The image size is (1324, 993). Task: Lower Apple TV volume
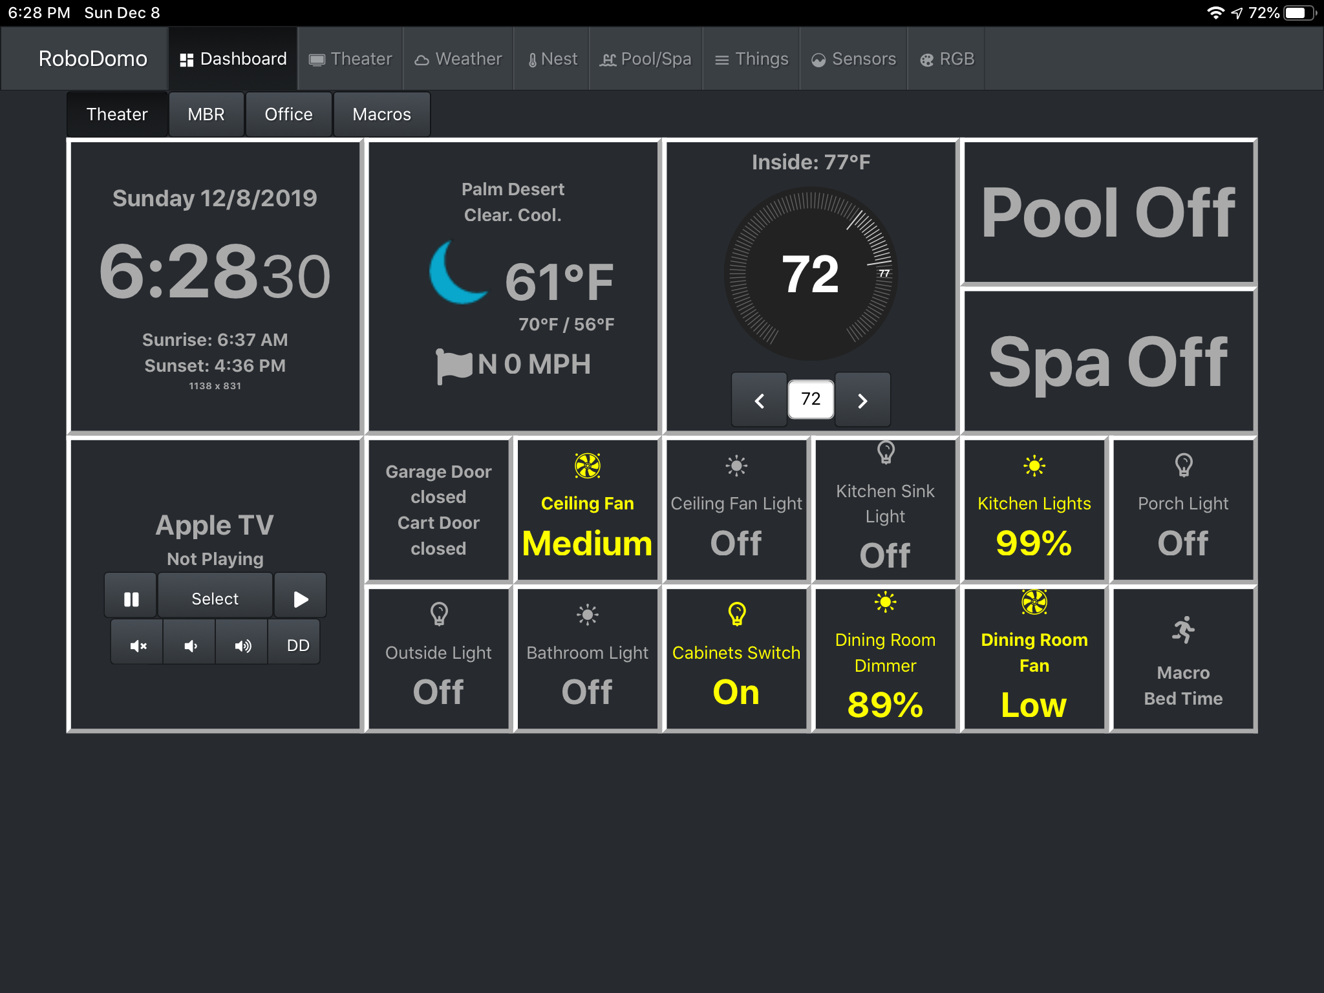pos(190,645)
